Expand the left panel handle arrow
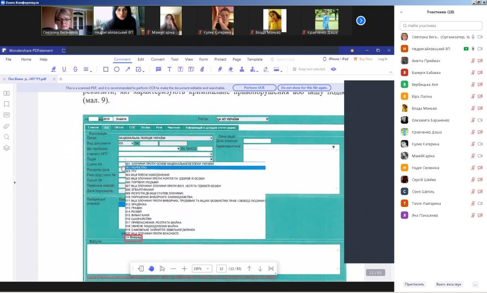 click(15, 182)
